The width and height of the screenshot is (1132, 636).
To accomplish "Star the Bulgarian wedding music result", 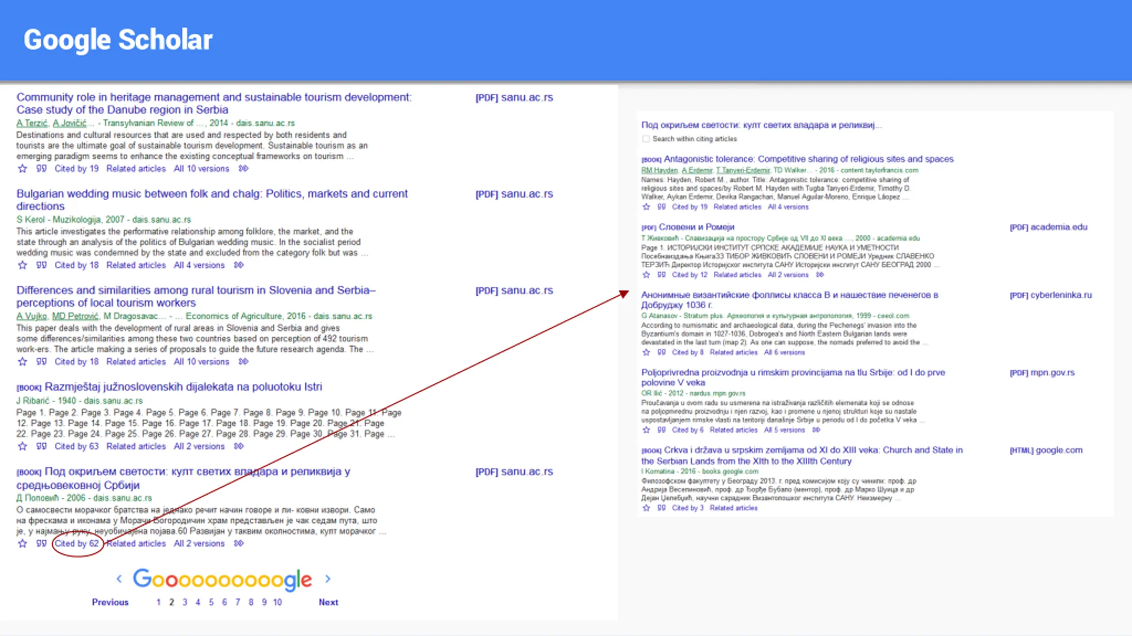I will [22, 265].
